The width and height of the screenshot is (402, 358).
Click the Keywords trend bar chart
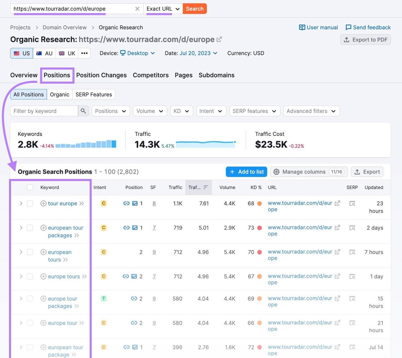pos(86,144)
